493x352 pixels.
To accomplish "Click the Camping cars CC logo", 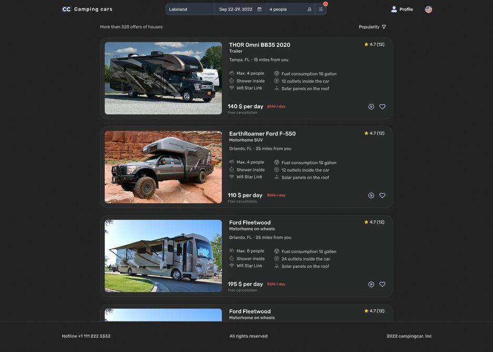I will 66,9.
